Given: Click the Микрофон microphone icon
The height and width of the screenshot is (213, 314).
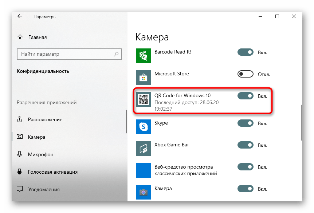Looking at the screenshot, I should coord(19,154).
